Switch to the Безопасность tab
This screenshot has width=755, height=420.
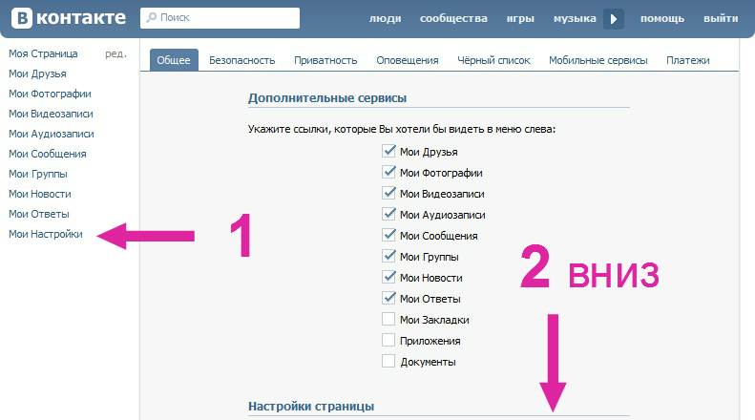tap(241, 60)
